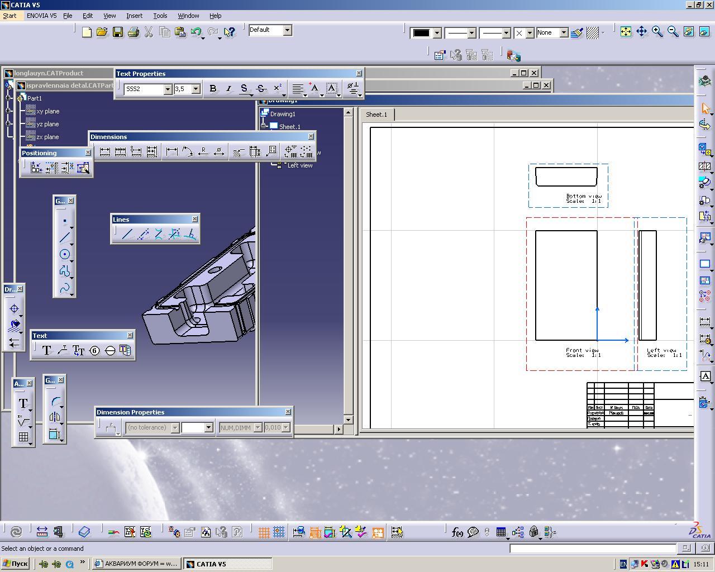The image size is (715, 572).
Task: Open the Help menu
Action: [x=215, y=16]
